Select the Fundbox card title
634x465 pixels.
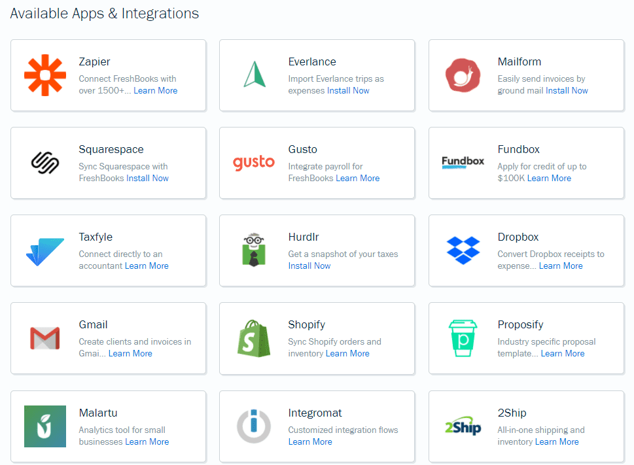(x=518, y=150)
